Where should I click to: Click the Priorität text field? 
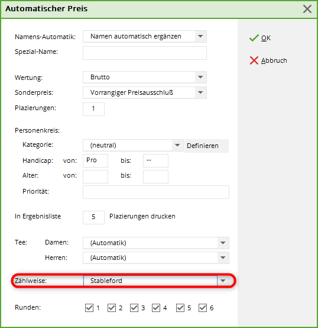pos(156,192)
